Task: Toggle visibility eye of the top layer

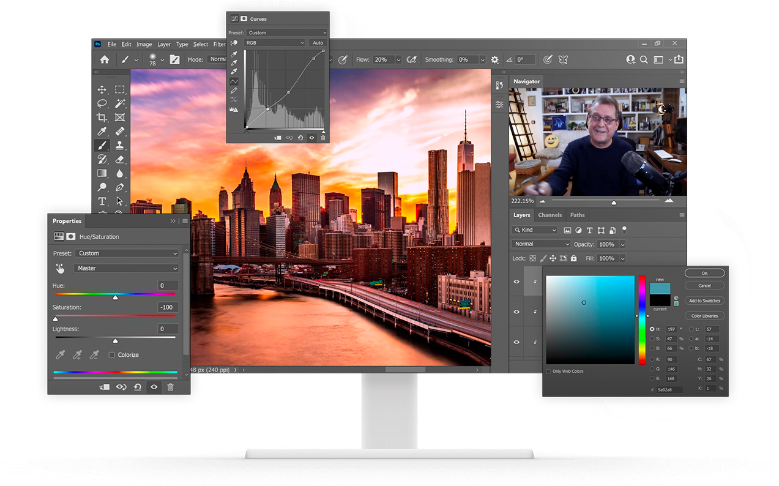Action: pyautogui.click(x=516, y=282)
